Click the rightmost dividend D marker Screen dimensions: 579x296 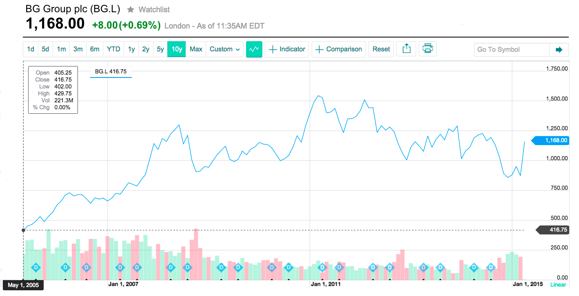(490, 267)
